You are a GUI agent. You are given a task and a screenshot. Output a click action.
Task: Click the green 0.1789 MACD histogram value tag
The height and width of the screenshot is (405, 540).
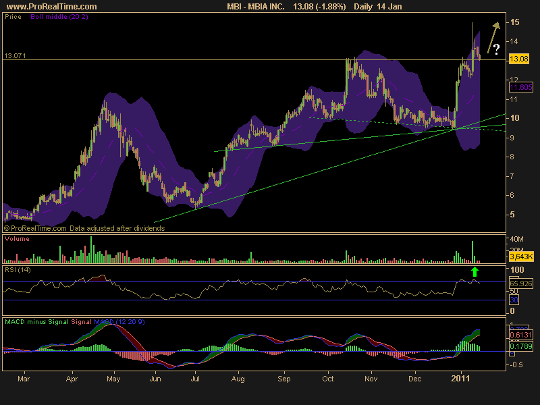(x=520, y=346)
